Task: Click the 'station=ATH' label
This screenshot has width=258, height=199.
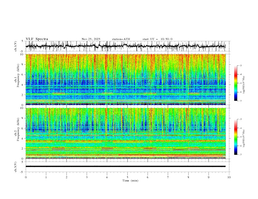Action: 121,39
